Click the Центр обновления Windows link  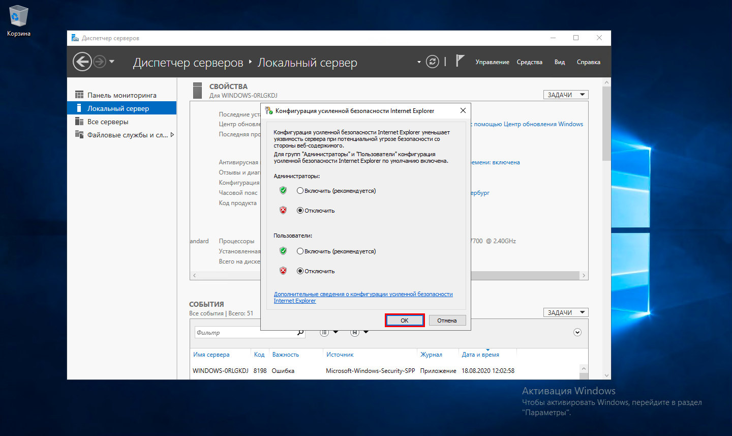point(527,124)
